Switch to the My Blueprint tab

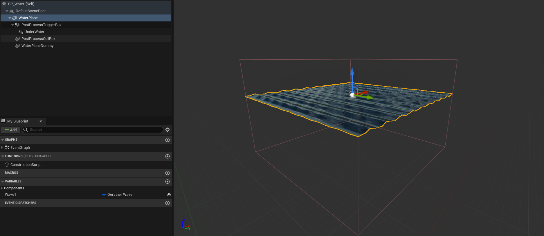pyautogui.click(x=18, y=121)
